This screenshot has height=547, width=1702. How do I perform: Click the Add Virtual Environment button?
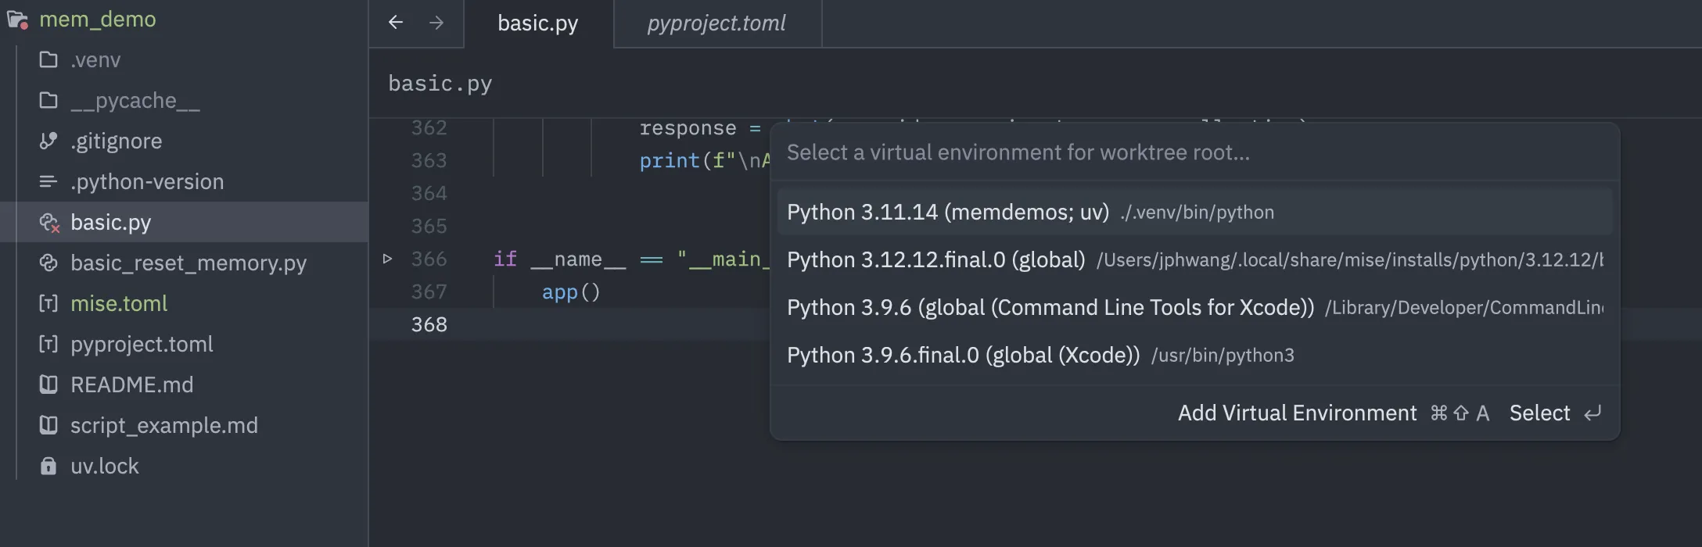(1333, 413)
